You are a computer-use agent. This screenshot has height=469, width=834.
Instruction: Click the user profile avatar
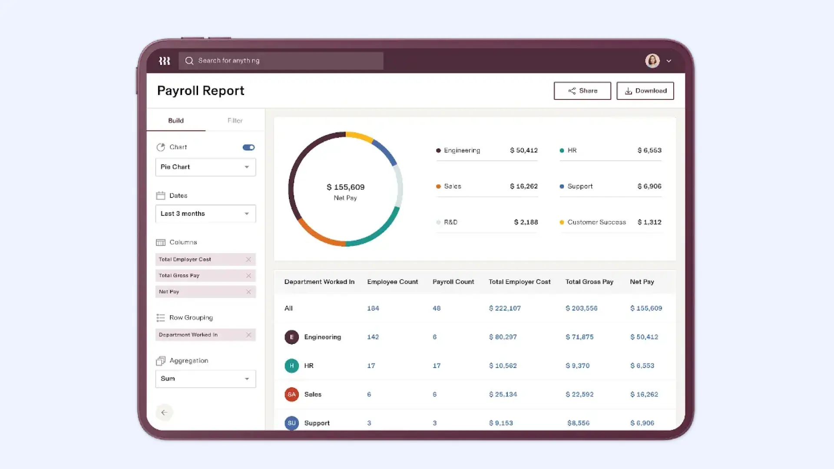652,61
